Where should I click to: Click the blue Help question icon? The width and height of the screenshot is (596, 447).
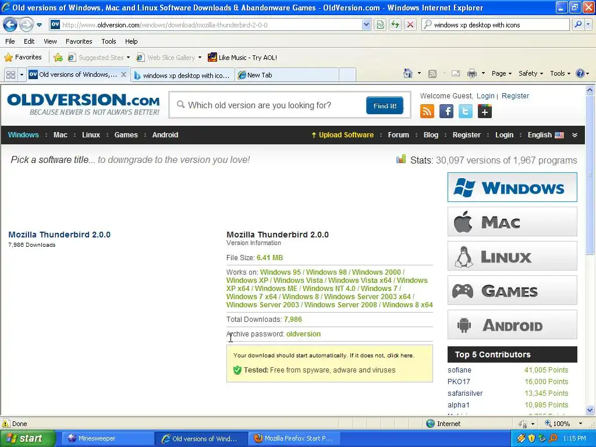pos(580,73)
